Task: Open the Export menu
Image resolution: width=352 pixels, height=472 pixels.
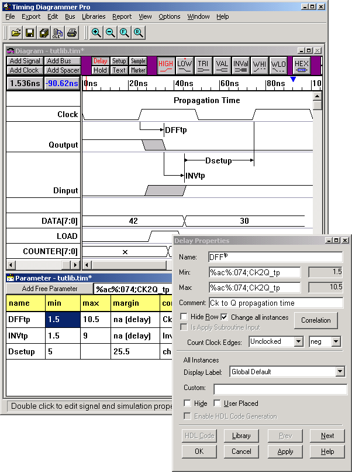Action: tap(30, 16)
